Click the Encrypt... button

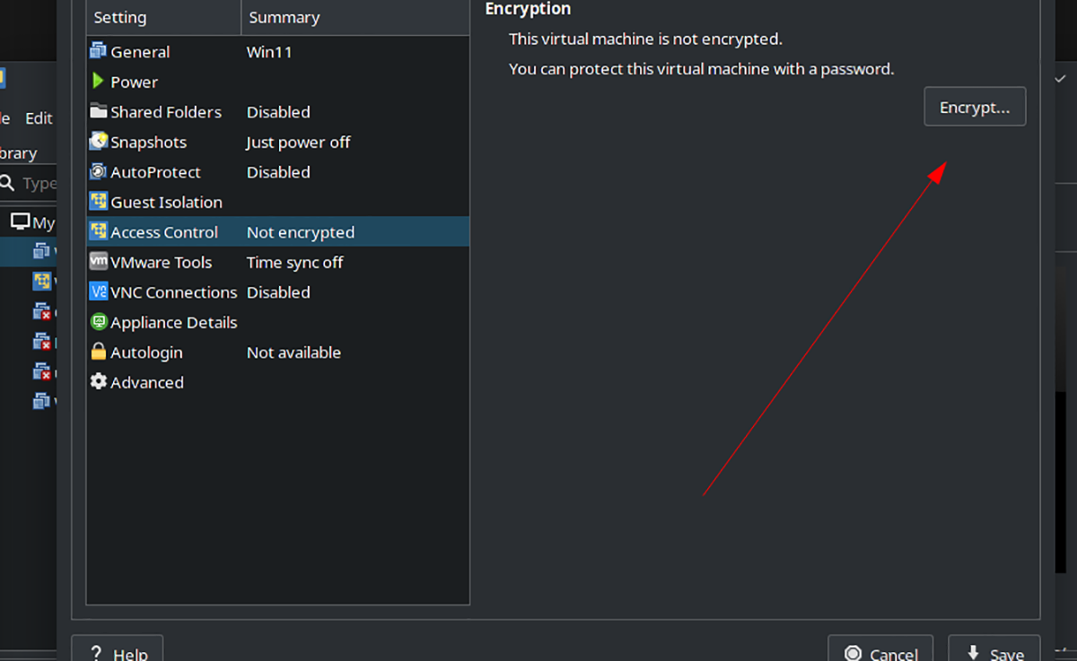(975, 108)
